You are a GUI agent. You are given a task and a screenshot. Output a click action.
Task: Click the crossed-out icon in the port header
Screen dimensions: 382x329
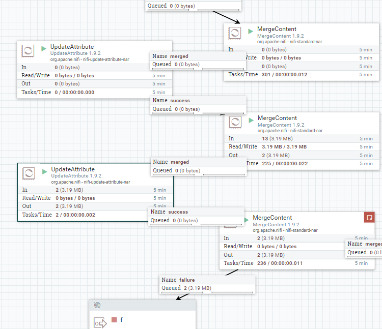(x=97, y=305)
